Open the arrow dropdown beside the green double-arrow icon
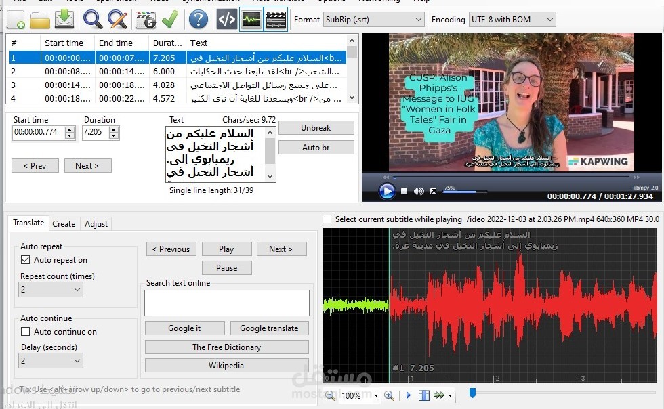 (450, 396)
